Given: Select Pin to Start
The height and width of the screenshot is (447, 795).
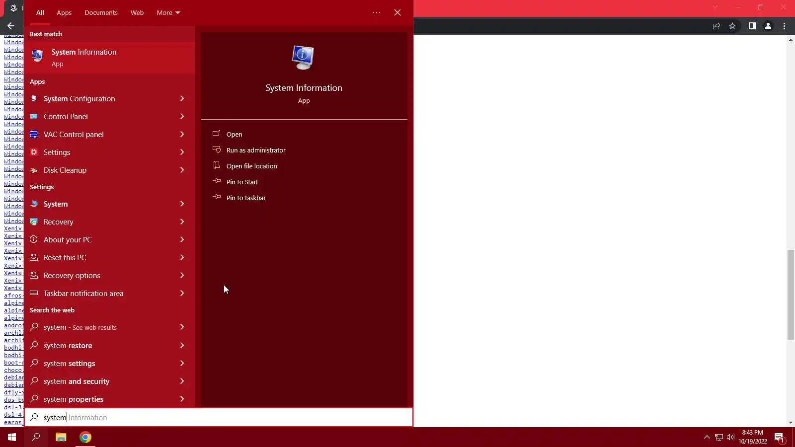Looking at the screenshot, I should 242,182.
